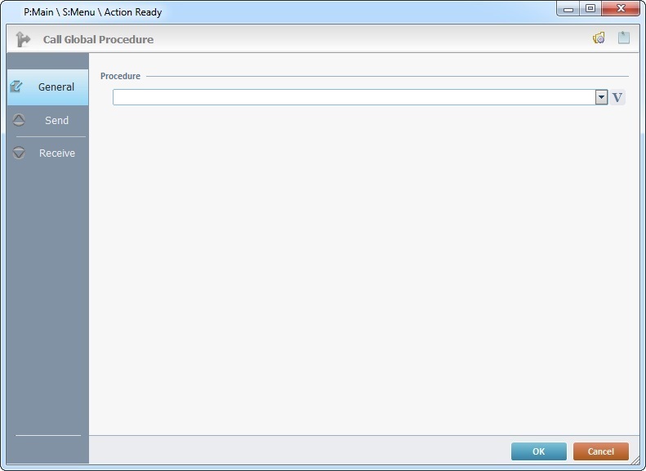Click the down-arrow icon beside Receive
646x471 pixels.
click(x=20, y=153)
